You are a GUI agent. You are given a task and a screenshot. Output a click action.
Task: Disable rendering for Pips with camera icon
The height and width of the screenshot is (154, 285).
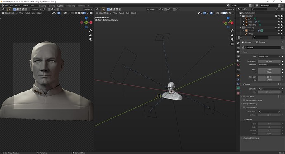point(282,22)
